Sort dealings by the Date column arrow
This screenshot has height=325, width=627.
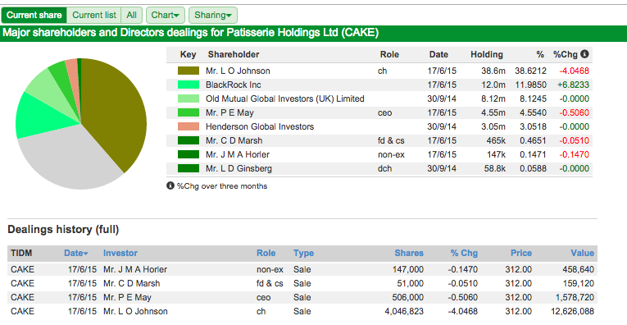click(85, 254)
